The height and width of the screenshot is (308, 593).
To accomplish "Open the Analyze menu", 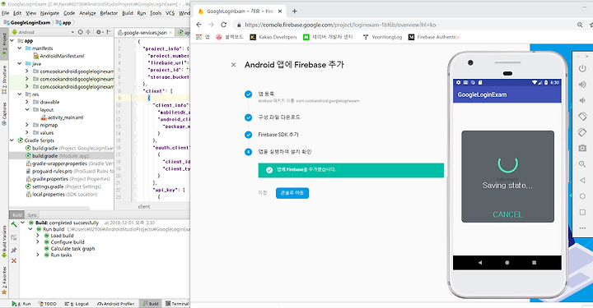I will pyautogui.click(x=88, y=13).
